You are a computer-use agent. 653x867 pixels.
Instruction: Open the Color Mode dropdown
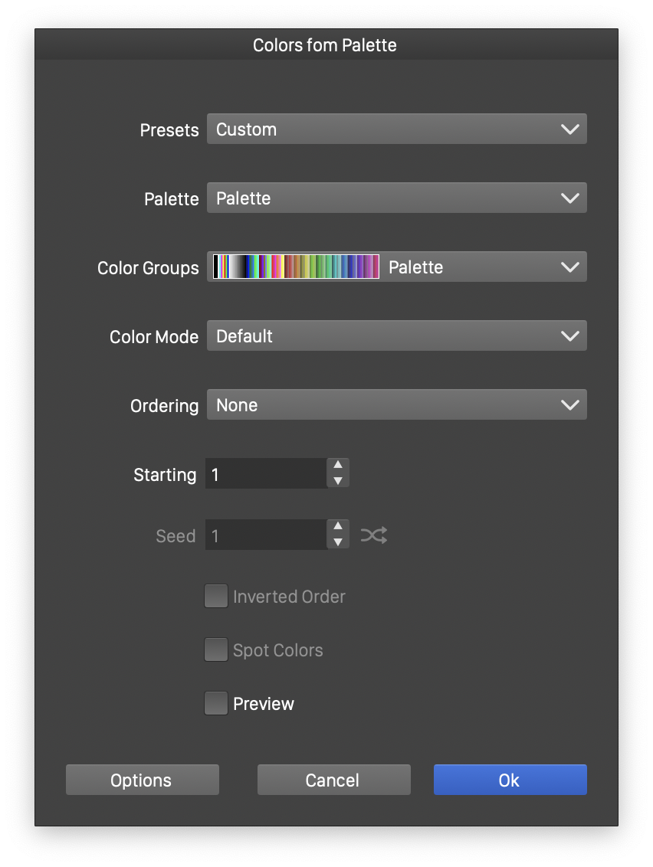pos(396,336)
